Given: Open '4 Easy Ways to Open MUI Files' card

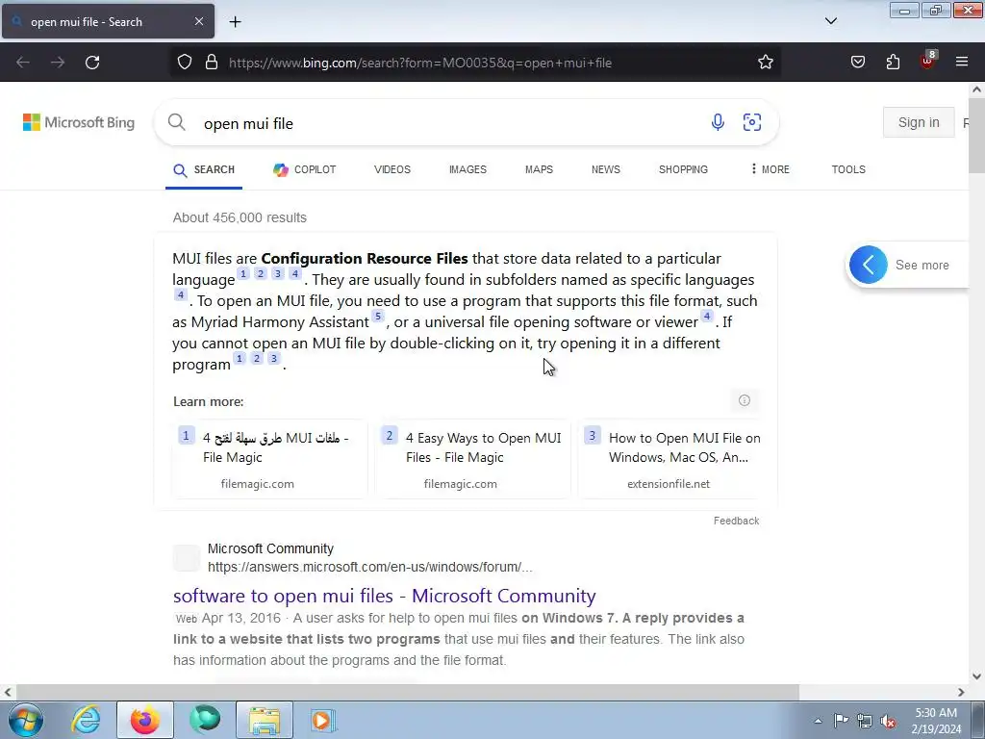Looking at the screenshot, I should 472,459.
